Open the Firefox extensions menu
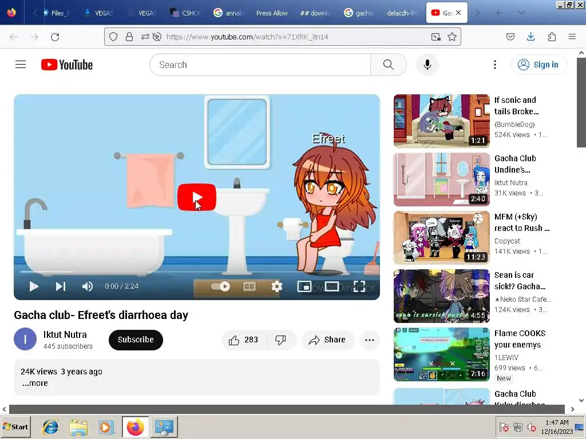The width and height of the screenshot is (586, 439). [x=552, y=37]
